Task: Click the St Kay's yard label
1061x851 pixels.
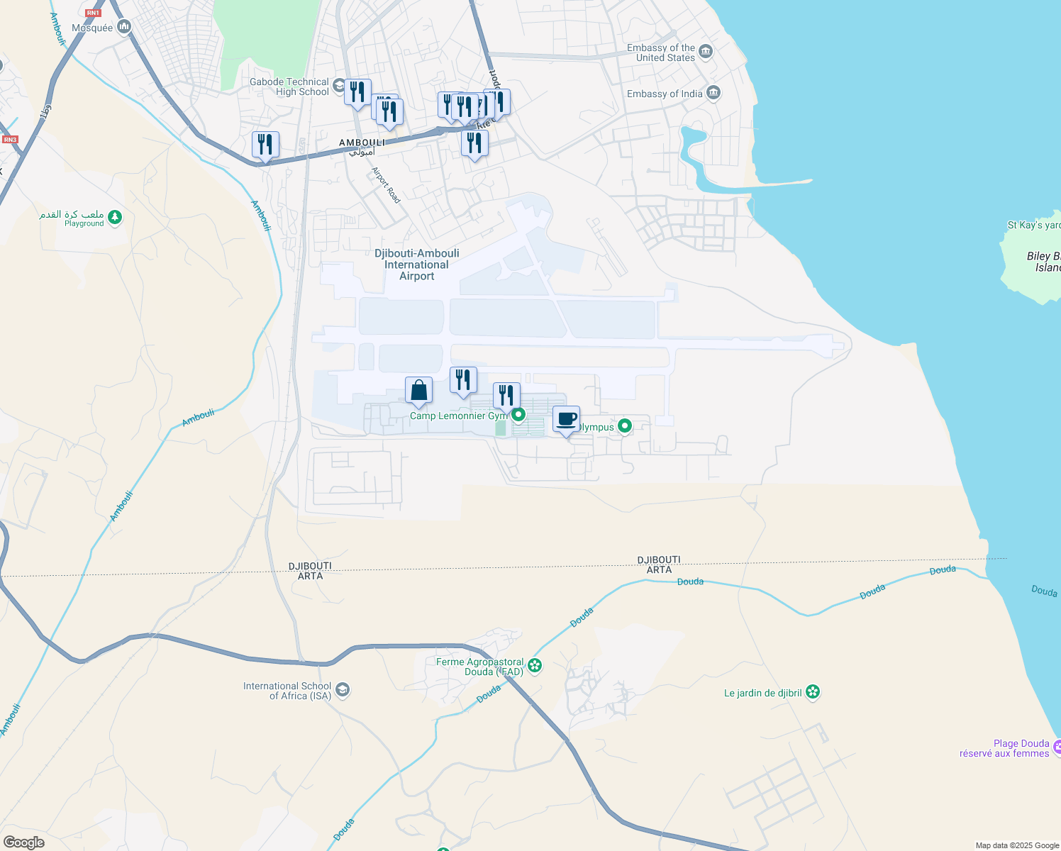Action: tap(1034, 225)
